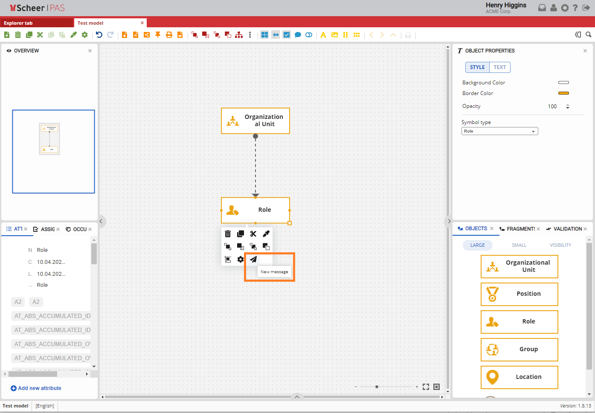
Task: Select the SMALL objects size option
Action: point(519,245)
